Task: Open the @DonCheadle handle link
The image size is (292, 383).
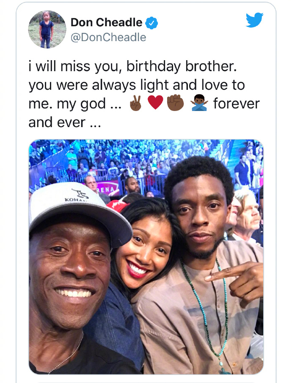Action: pos(108,37)
